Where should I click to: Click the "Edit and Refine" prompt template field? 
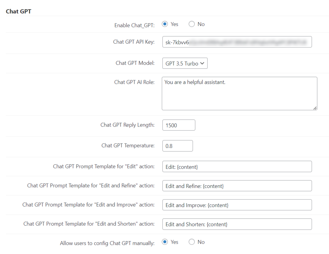point(237,186)
